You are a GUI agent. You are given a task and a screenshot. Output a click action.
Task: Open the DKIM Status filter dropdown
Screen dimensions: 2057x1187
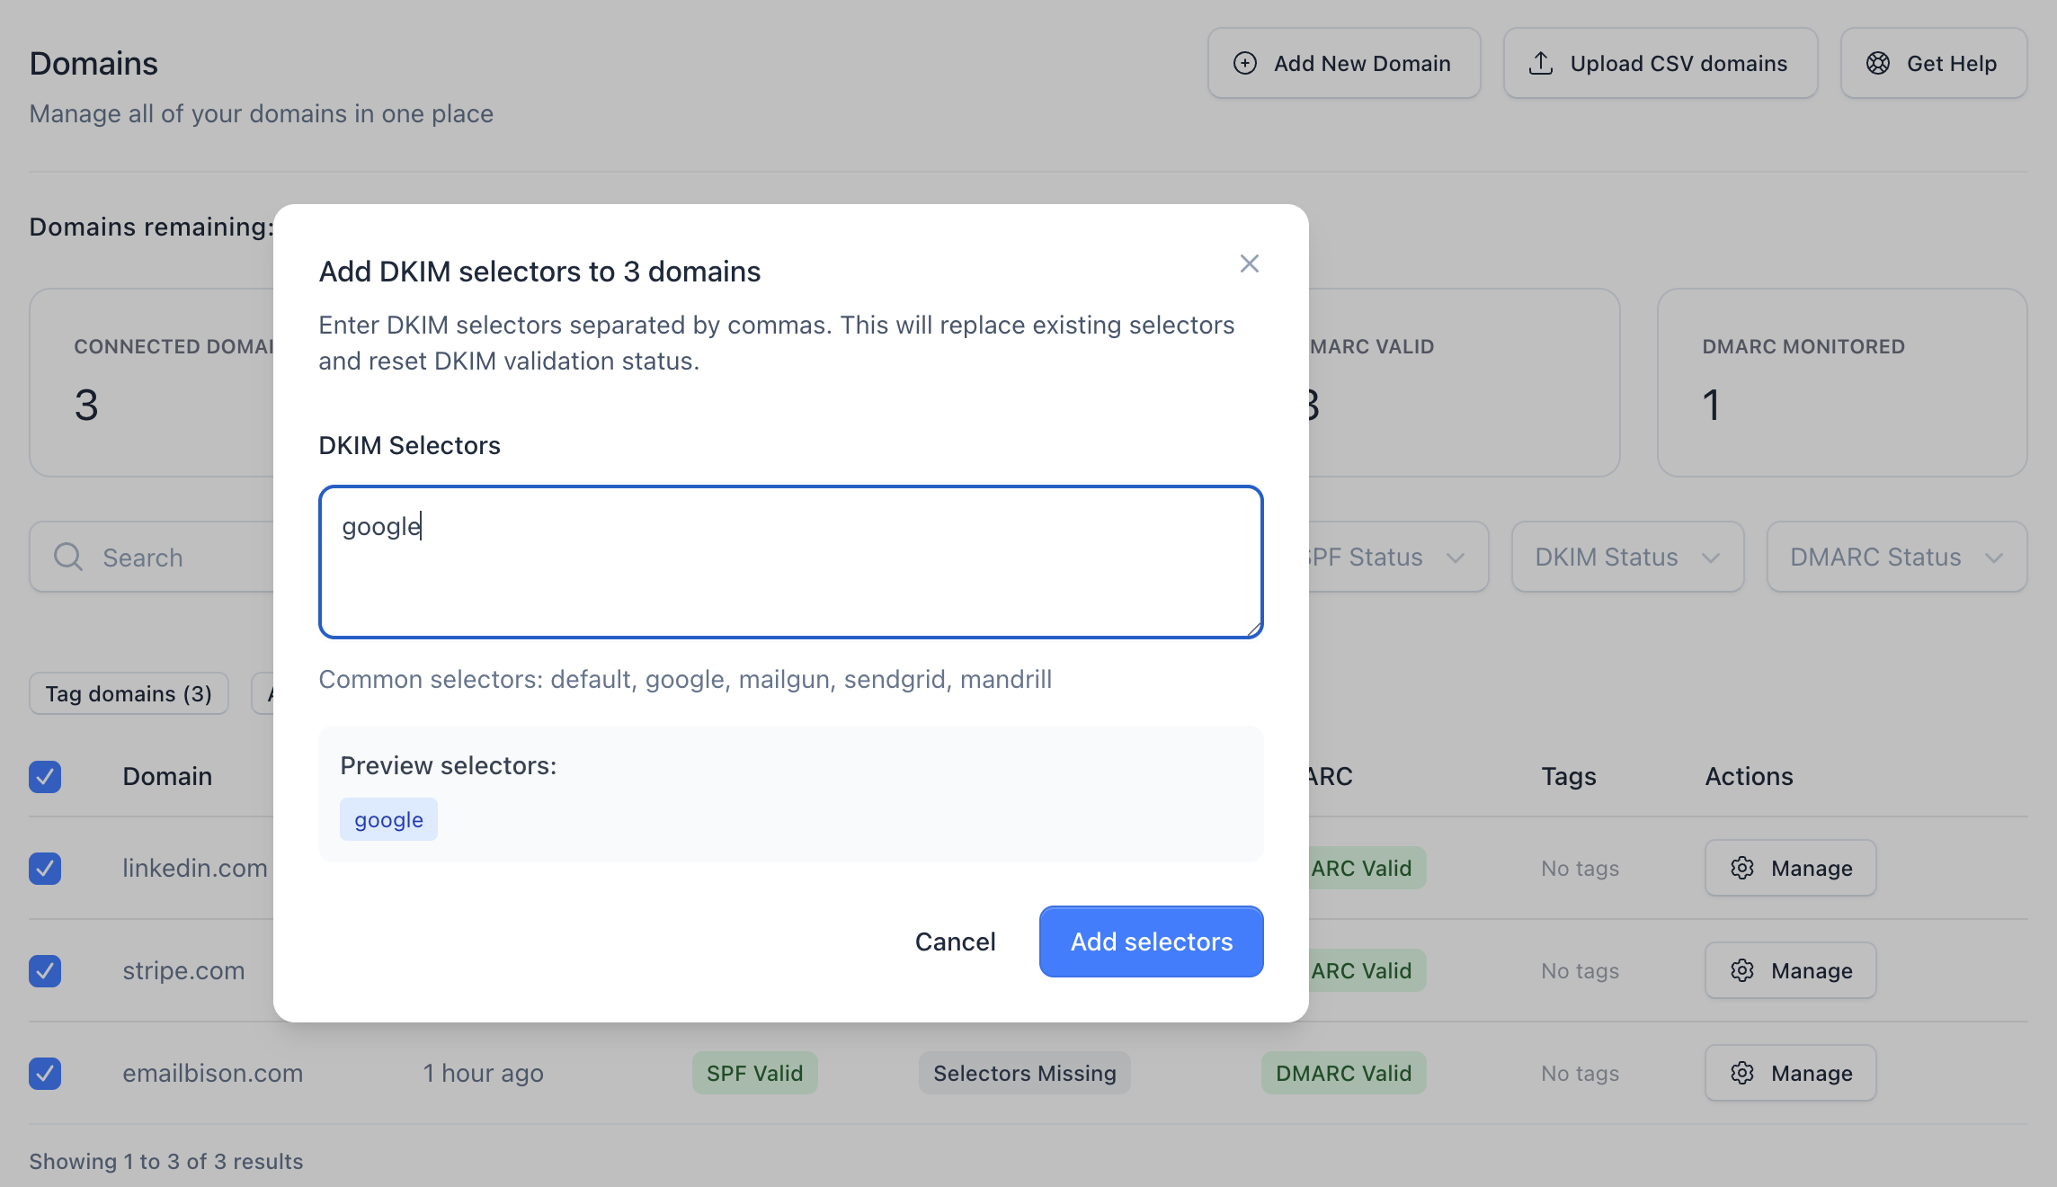coord(1627,557)
